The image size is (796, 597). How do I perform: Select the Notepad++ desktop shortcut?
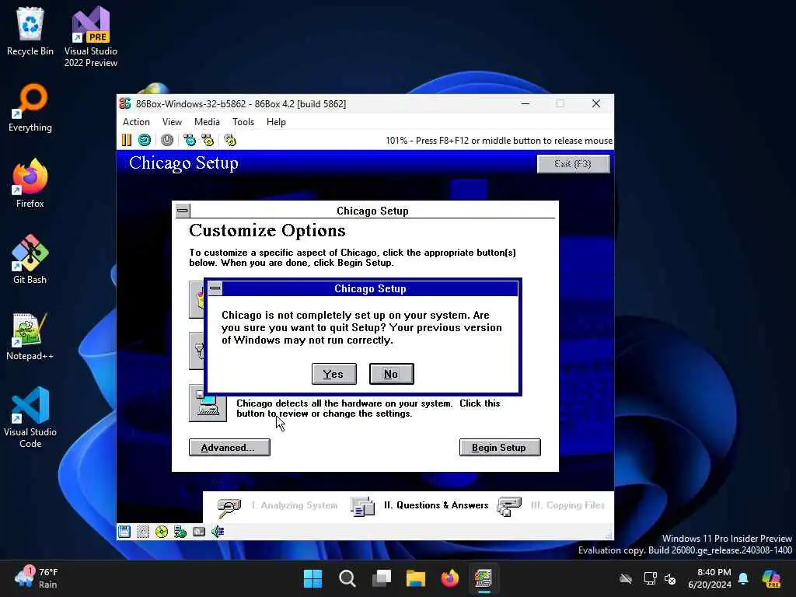(30, 336)
